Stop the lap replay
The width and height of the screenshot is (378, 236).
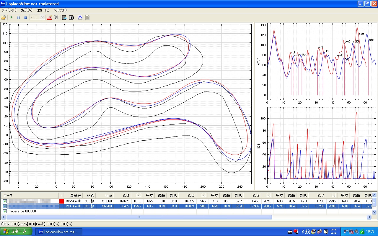point(25,17)
